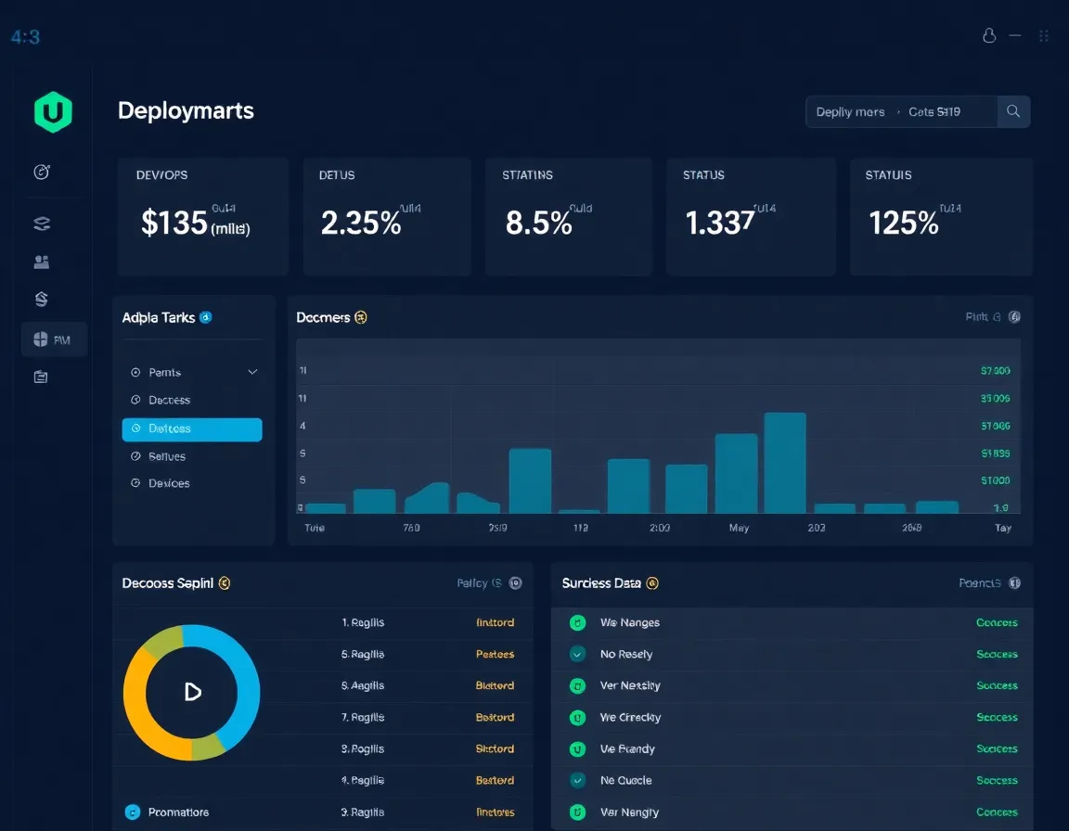Click the green icon for Ve Fcandy
This screenshot has height=831, width=1069.
pos(577,749)
